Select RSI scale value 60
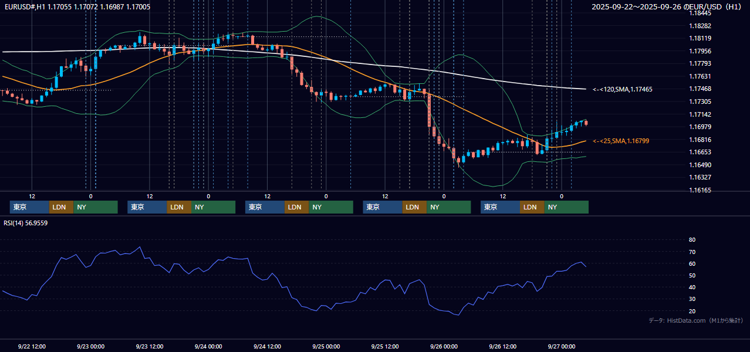Image resolution: width=750 pixels, height=352 pixels. [692, 263]
